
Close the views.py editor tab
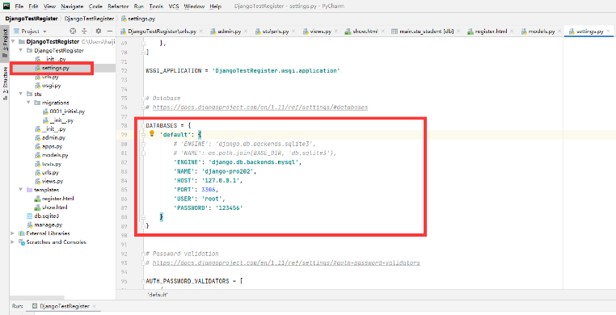point(335,31)
